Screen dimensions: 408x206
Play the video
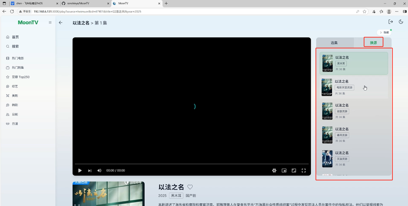click(80, 170)
